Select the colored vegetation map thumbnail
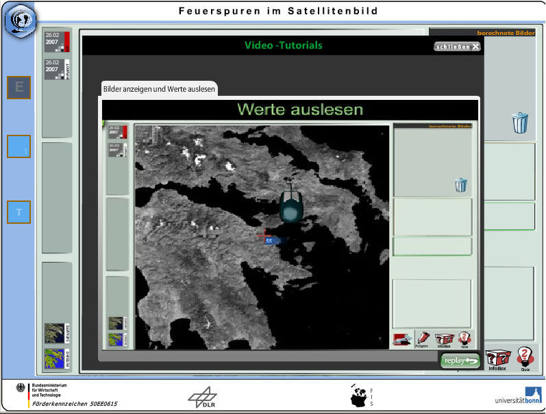This screenshot has width=546, height=414. [x=57, y=359]
